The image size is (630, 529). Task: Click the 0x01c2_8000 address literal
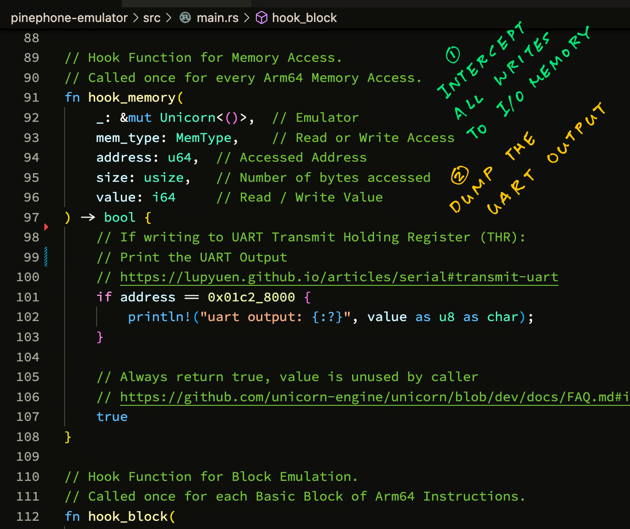pos(251,297)
